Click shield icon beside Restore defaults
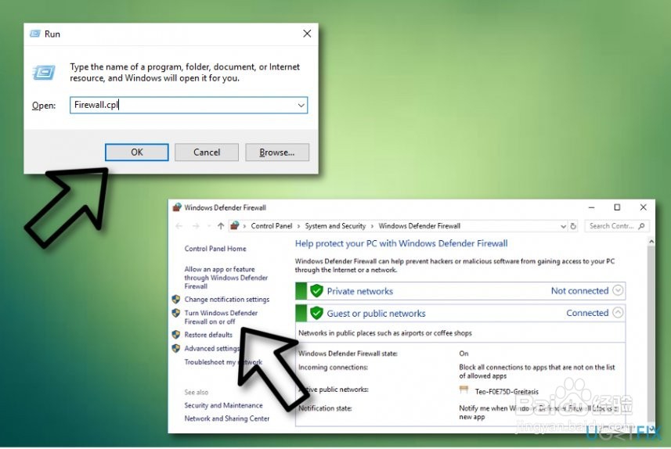The width and height of the screenshot is (671, 449). [176, 334]
